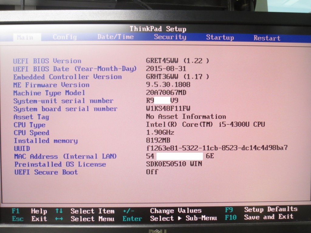Click machine type value 20A70067MD

click(166, 93)
